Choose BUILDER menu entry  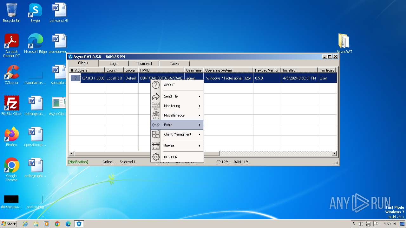pyautogui.click(x=177, y=157)
